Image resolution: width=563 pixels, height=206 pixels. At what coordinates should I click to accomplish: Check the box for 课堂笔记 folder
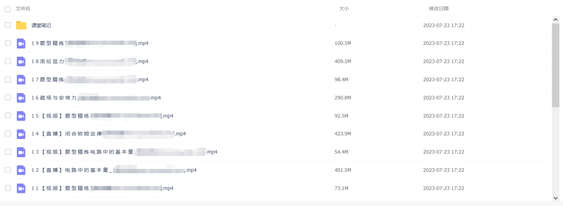tap(8, 25)
